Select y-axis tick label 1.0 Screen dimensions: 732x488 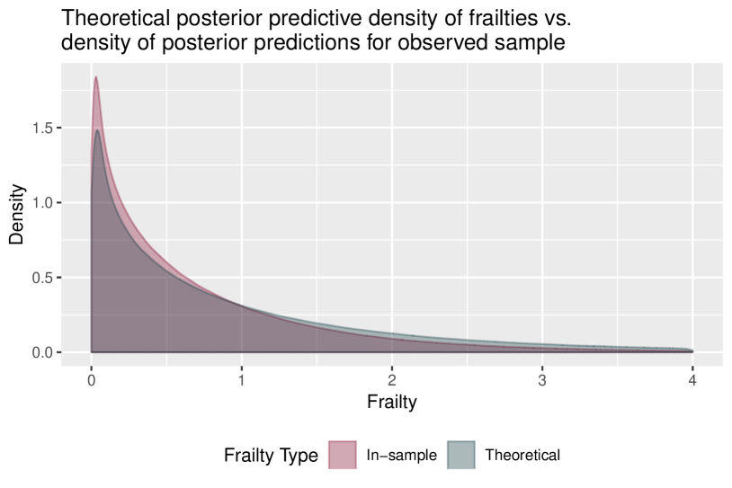click(x=40, y=203)
